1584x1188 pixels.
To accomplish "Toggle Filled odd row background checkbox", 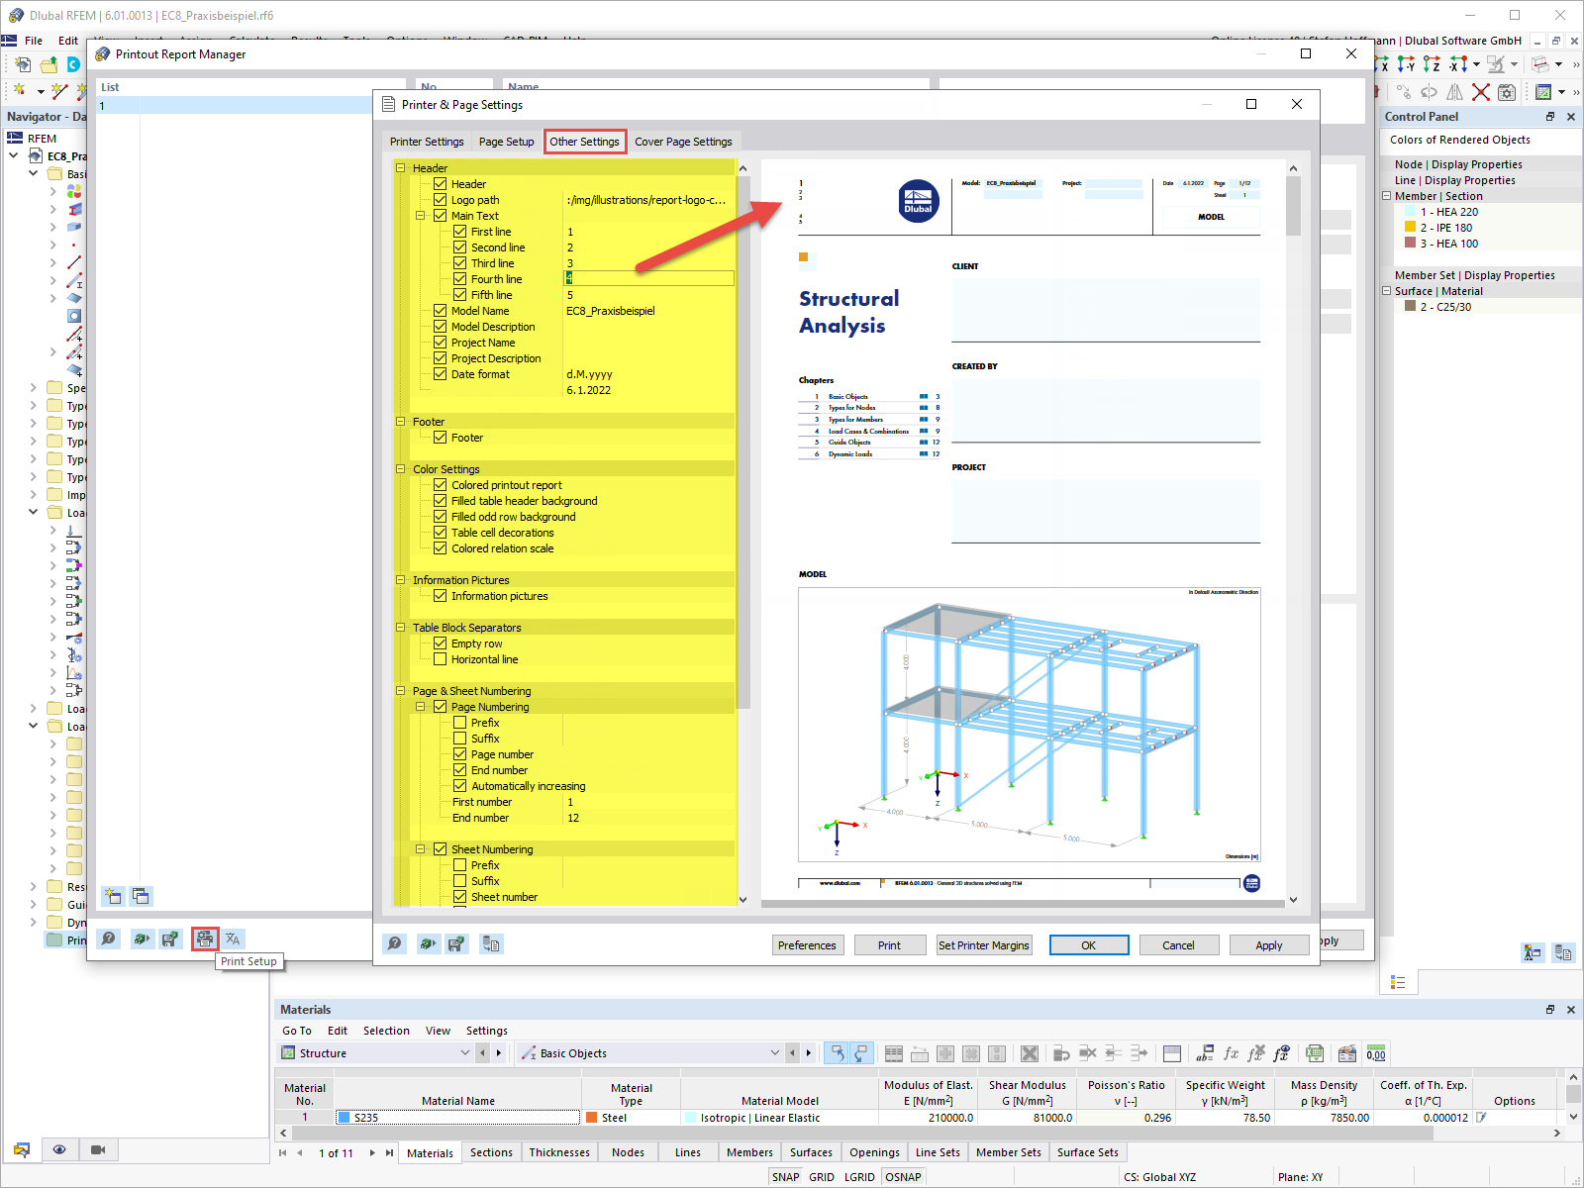I will [x=441, y=517].
